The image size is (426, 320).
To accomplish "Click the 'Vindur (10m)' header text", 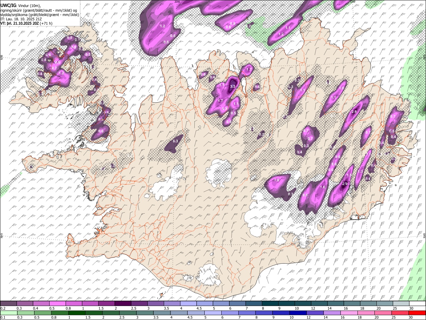I will point(29,6).
